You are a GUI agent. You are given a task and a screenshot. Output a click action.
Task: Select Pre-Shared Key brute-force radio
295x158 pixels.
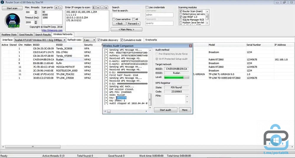(157, 54)
